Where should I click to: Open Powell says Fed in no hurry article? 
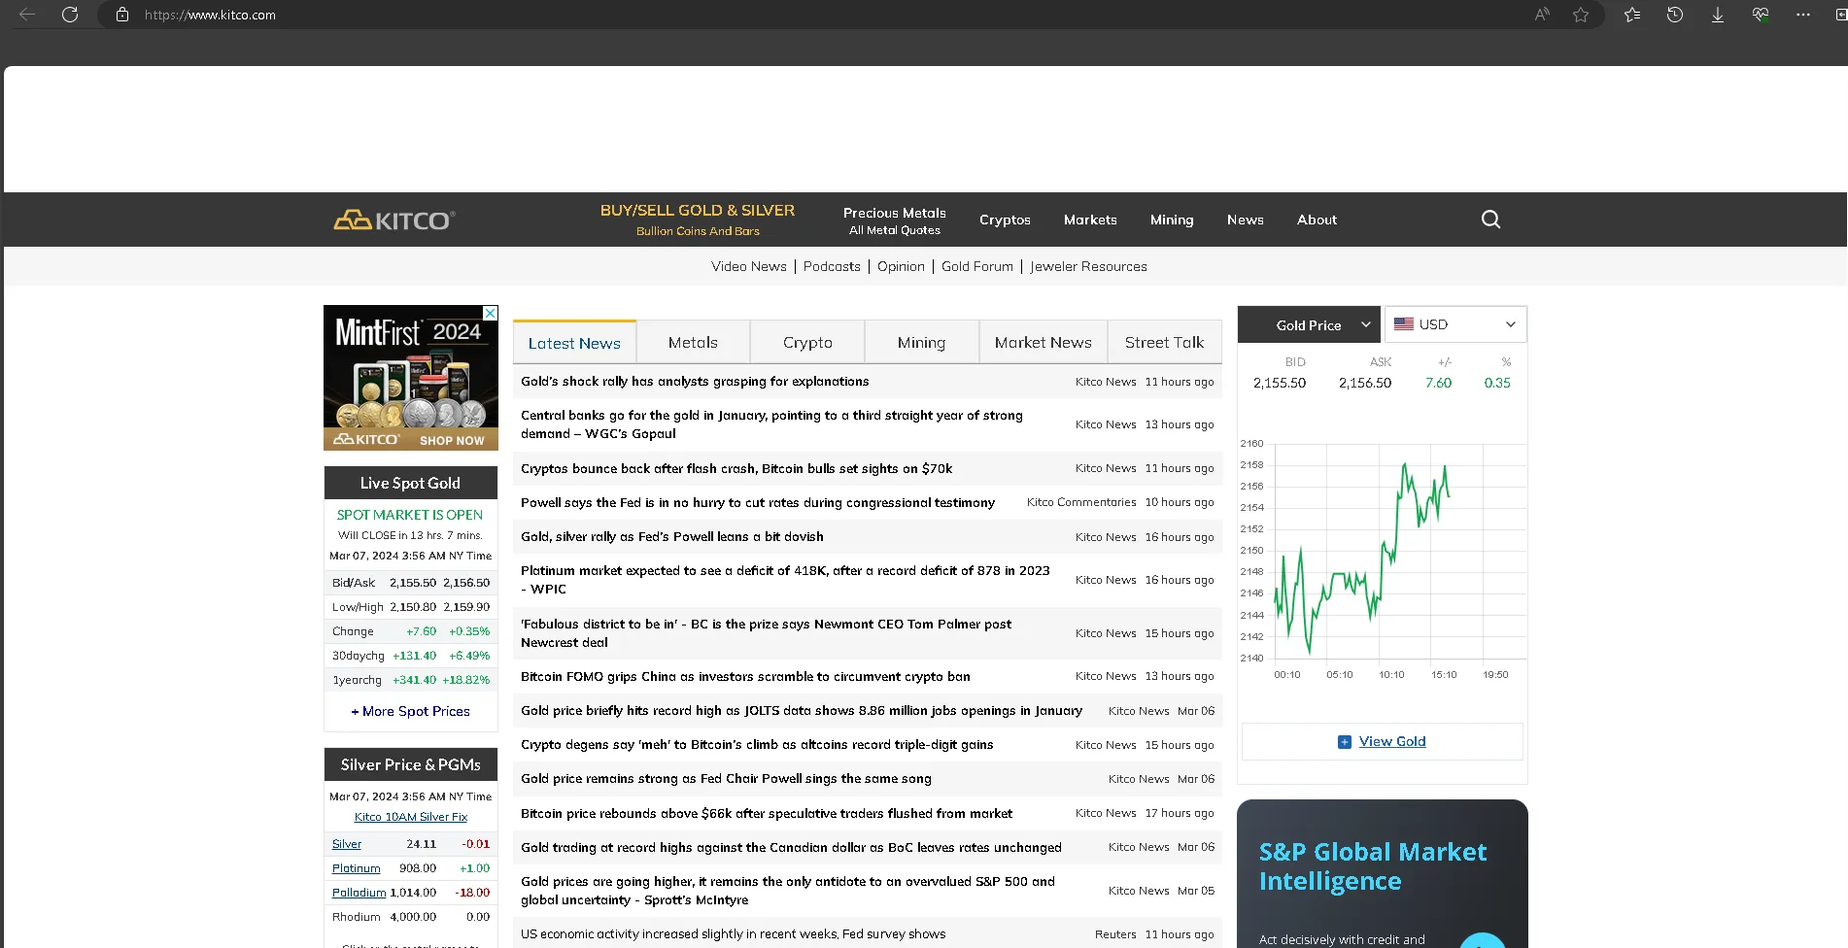(758, 502)
